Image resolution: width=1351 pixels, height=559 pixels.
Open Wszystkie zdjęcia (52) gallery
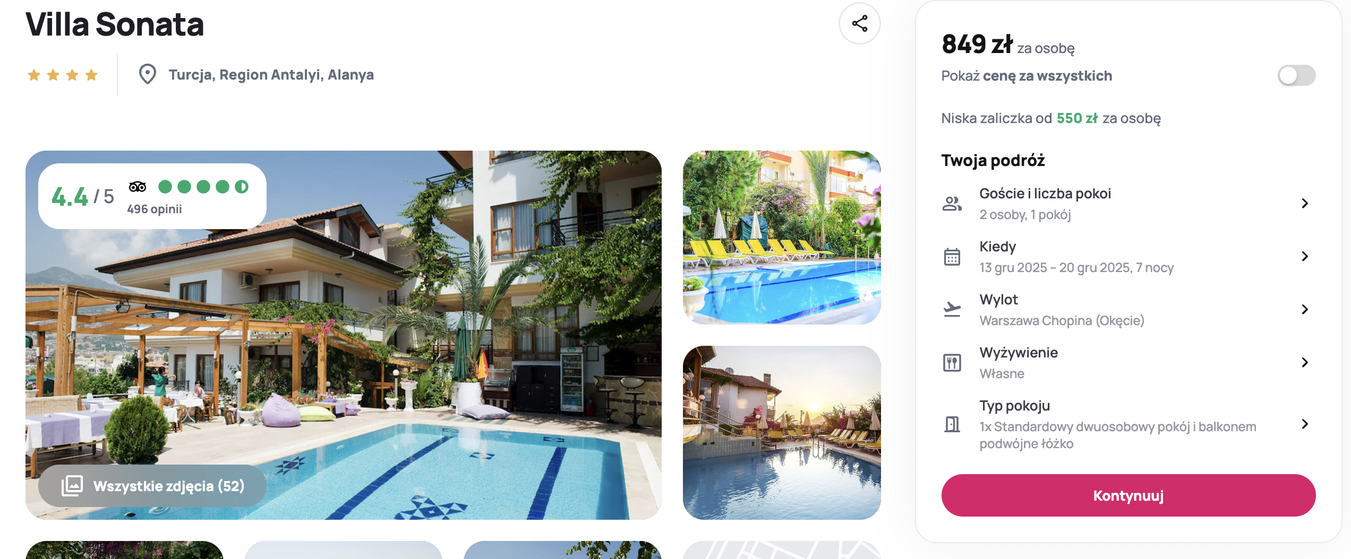pos(152,486)
